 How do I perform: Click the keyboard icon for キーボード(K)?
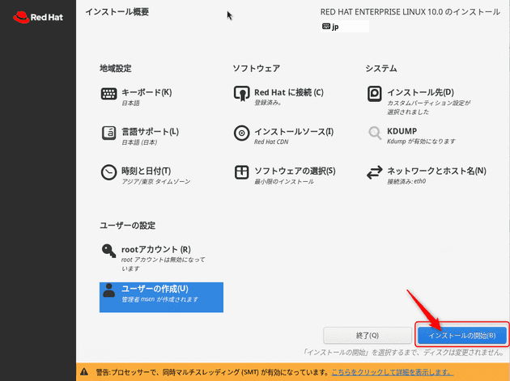tap(108, 94)
